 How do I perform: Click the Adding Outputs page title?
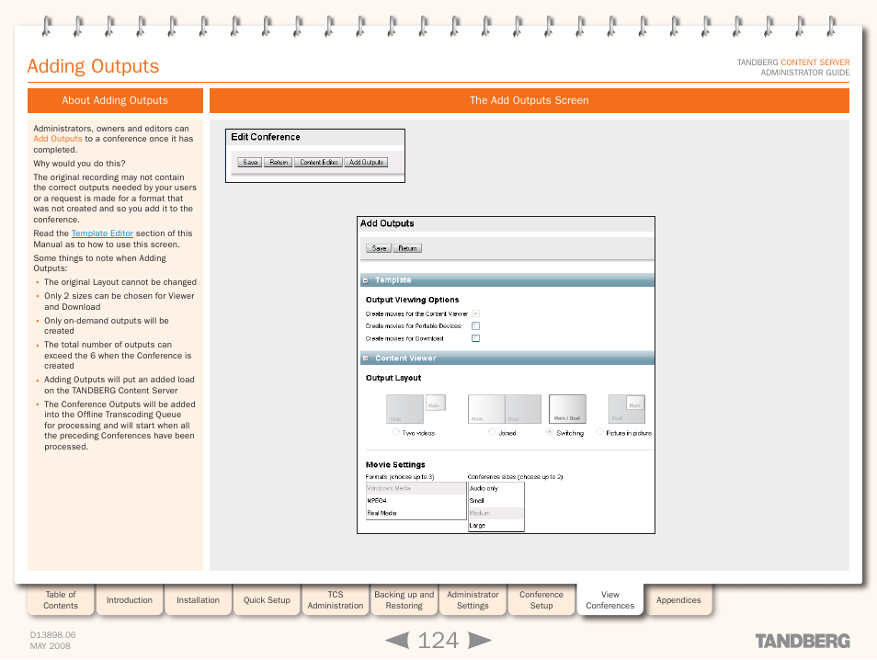pyautogui.click(x=94, y=66)
